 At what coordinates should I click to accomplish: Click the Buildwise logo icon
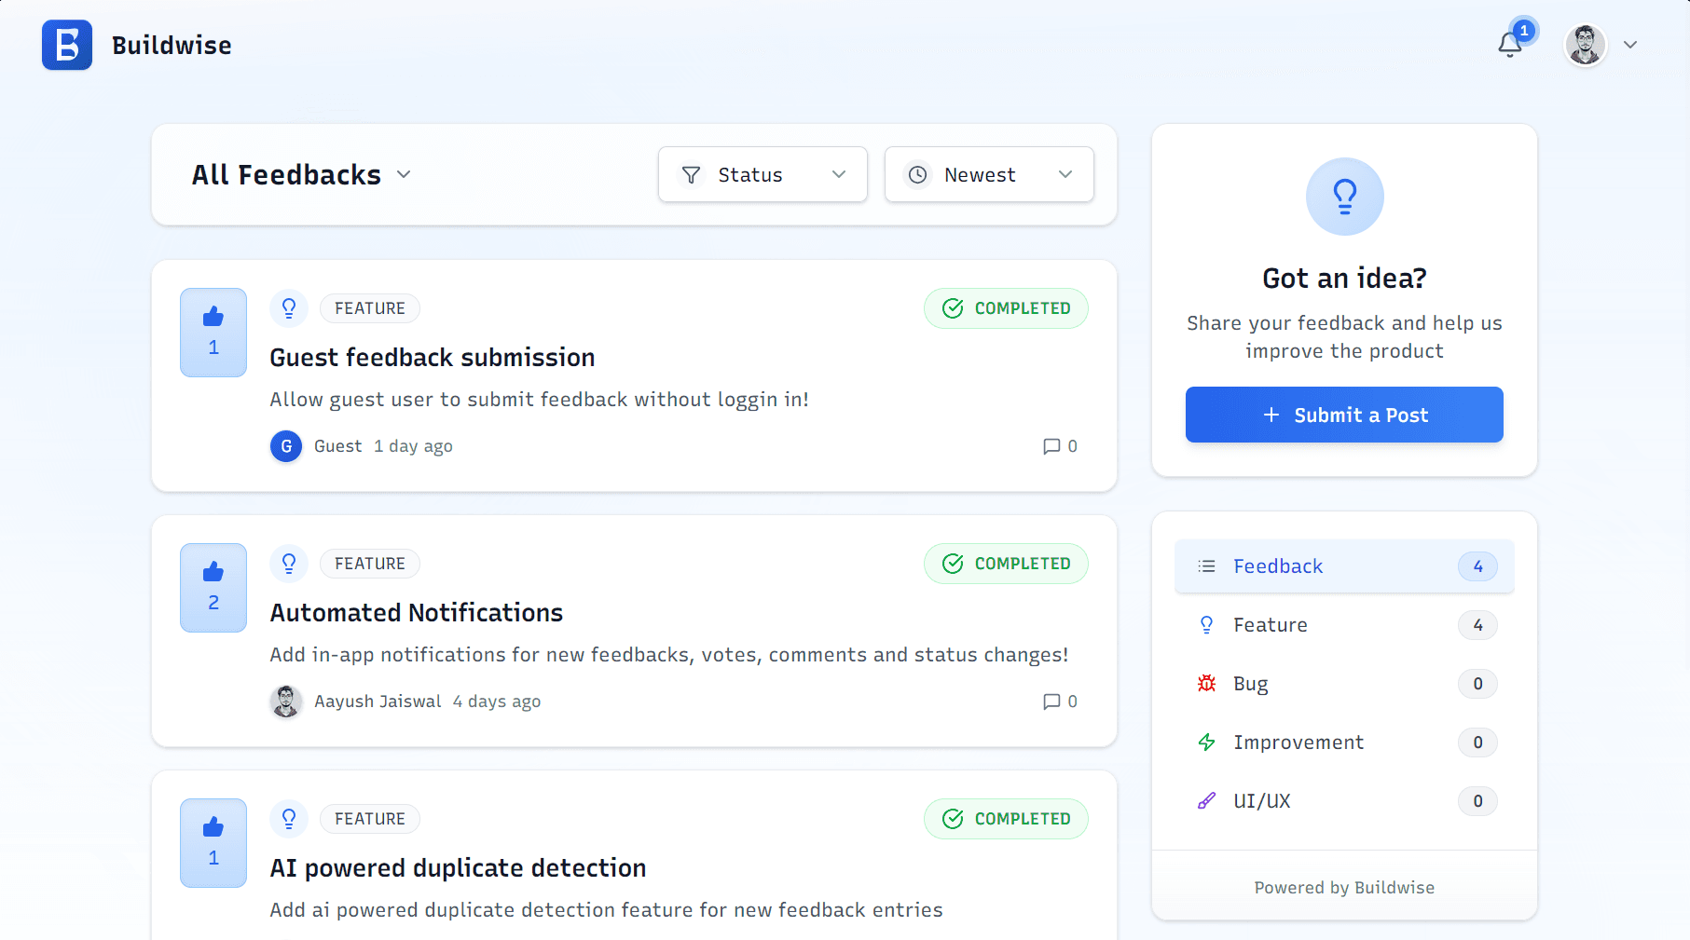pyautogui.click(x=65, y=45)
